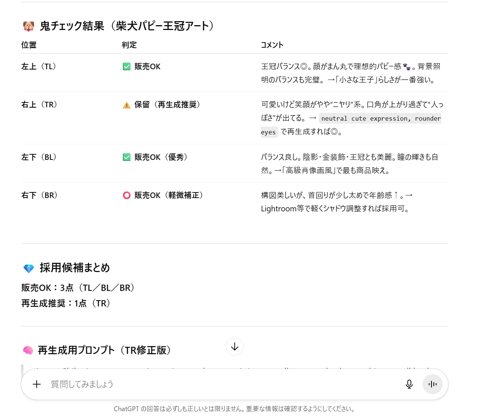The width and height of the screenshot is (479, 416).
Task: Click the gem icon next to 採用候補まとめ
Action: (29, 267)
